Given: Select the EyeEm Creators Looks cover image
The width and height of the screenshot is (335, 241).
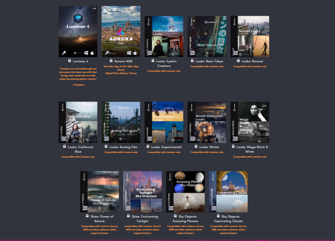Looking at the screenshot, I should click(164, 37).
